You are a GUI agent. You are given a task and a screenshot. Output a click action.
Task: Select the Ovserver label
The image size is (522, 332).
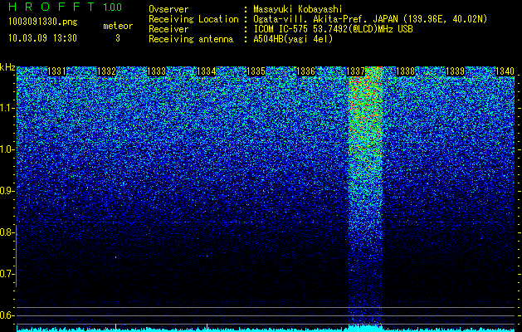[x=168, y=9]
